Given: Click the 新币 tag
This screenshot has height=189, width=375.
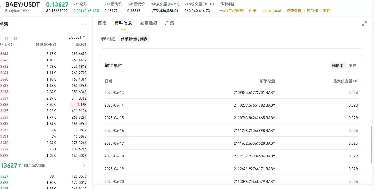Looking at the screenshot, I should click(327, 11).
